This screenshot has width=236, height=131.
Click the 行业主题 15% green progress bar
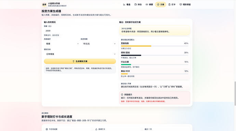pyautogui.click(x=155, y=64)
